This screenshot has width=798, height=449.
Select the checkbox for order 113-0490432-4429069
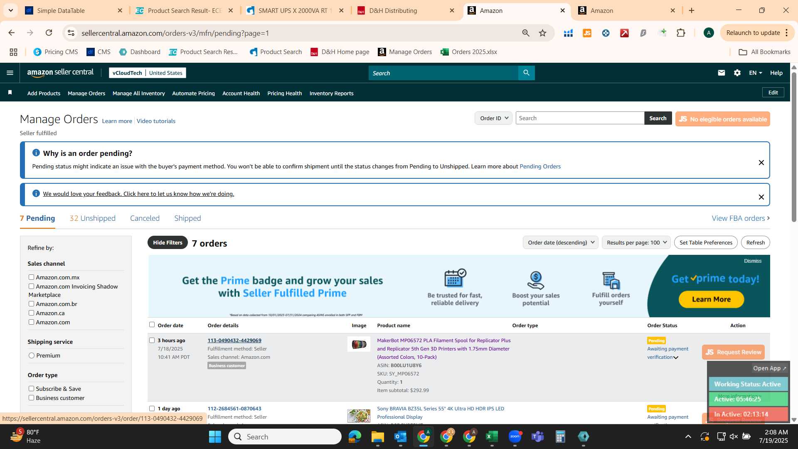point(152,340)
